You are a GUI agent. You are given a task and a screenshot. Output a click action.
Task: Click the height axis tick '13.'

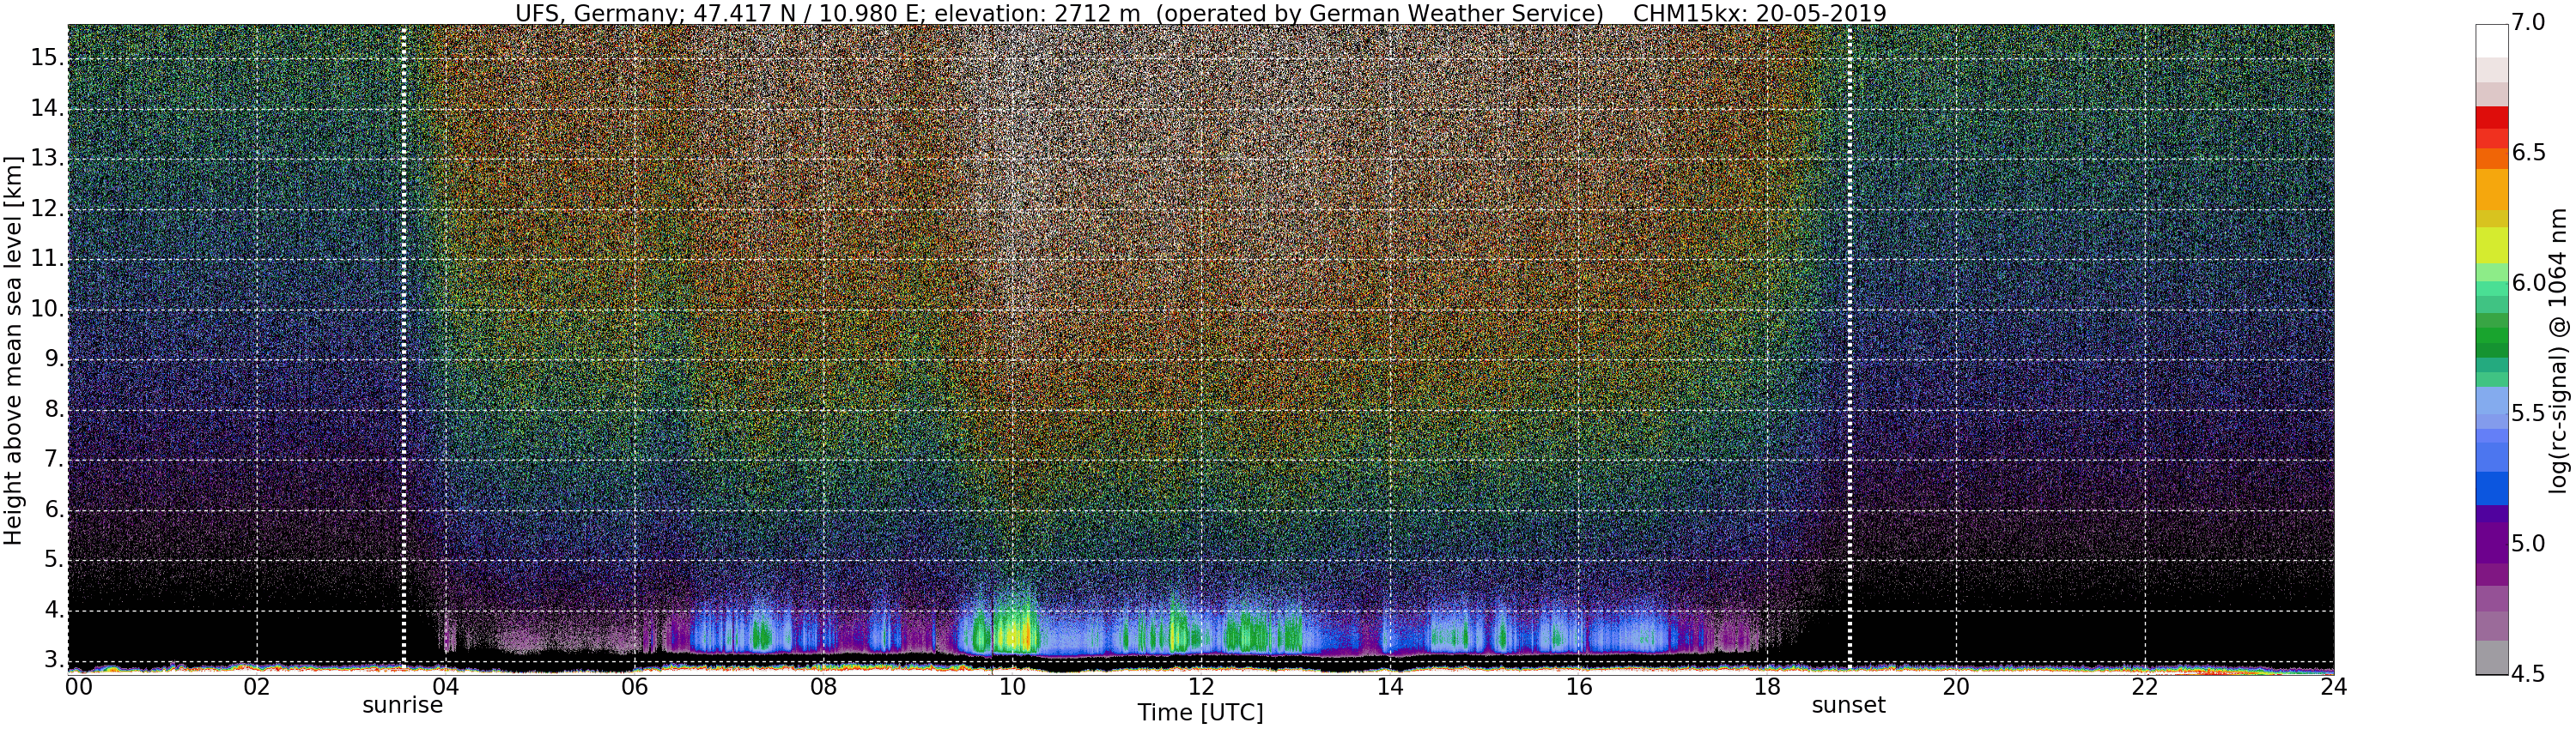(x=46, y=159)
